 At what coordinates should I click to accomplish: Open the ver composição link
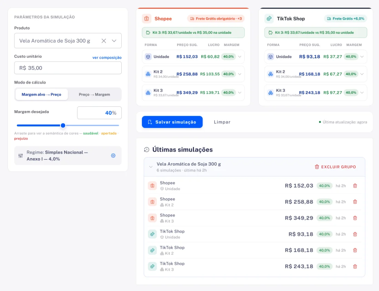[x=107, y=58]
